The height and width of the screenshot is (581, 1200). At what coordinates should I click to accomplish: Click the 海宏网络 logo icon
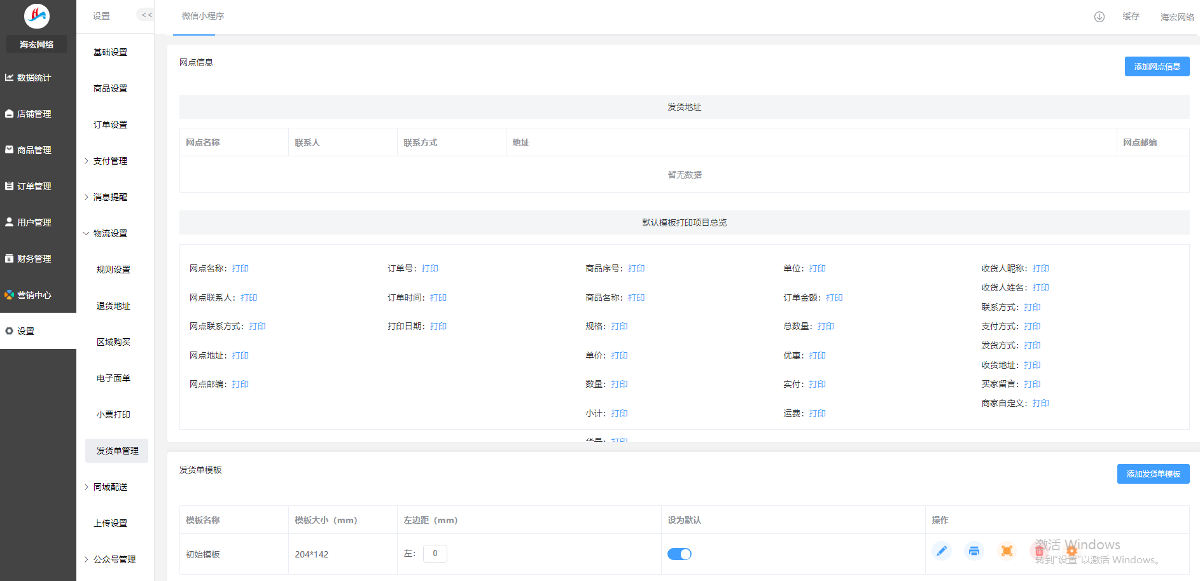pos(37,16)
